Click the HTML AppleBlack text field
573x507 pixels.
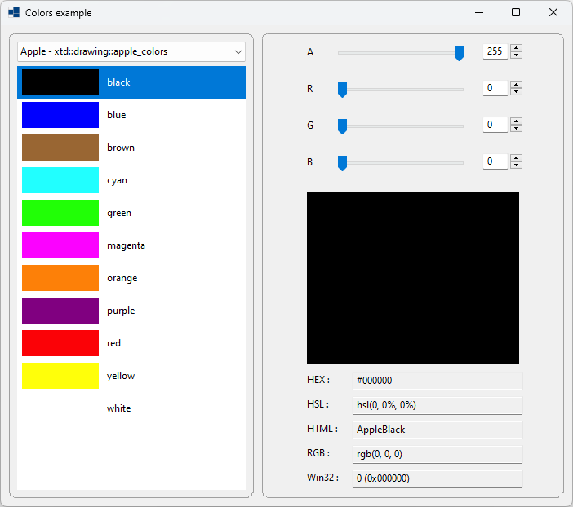tap(437, 430)
